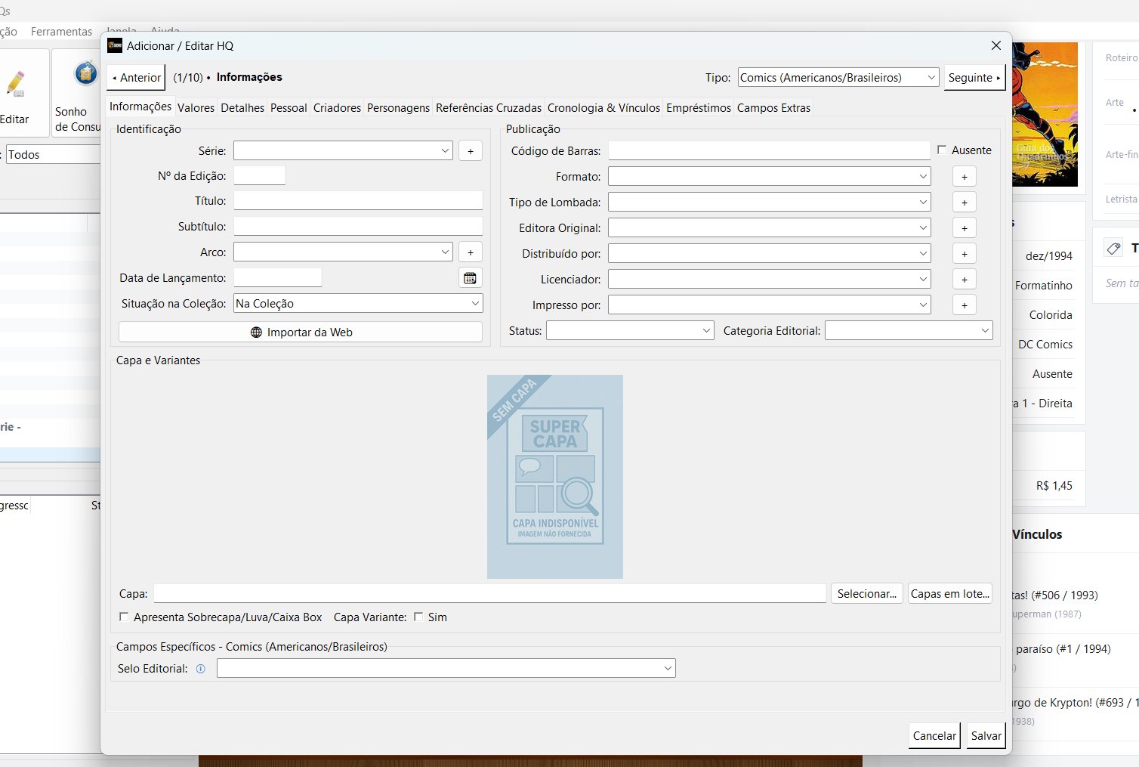Screen dimensions: 1139x767
Task: Click Selecionar... cover button
Action: pos(866,593)
